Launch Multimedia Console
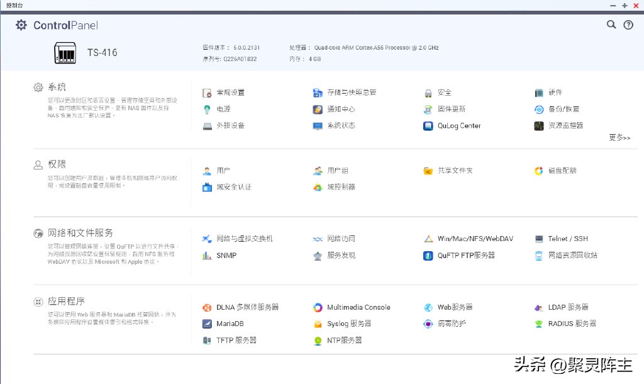Screen dimensions: 644x384 (x=357, y=307)
